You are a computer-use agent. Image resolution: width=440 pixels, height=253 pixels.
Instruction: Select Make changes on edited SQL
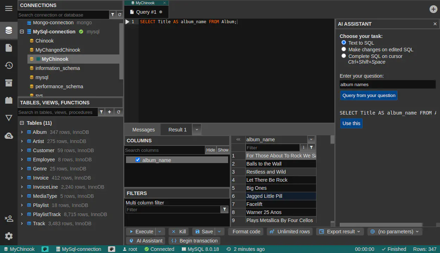344,49
